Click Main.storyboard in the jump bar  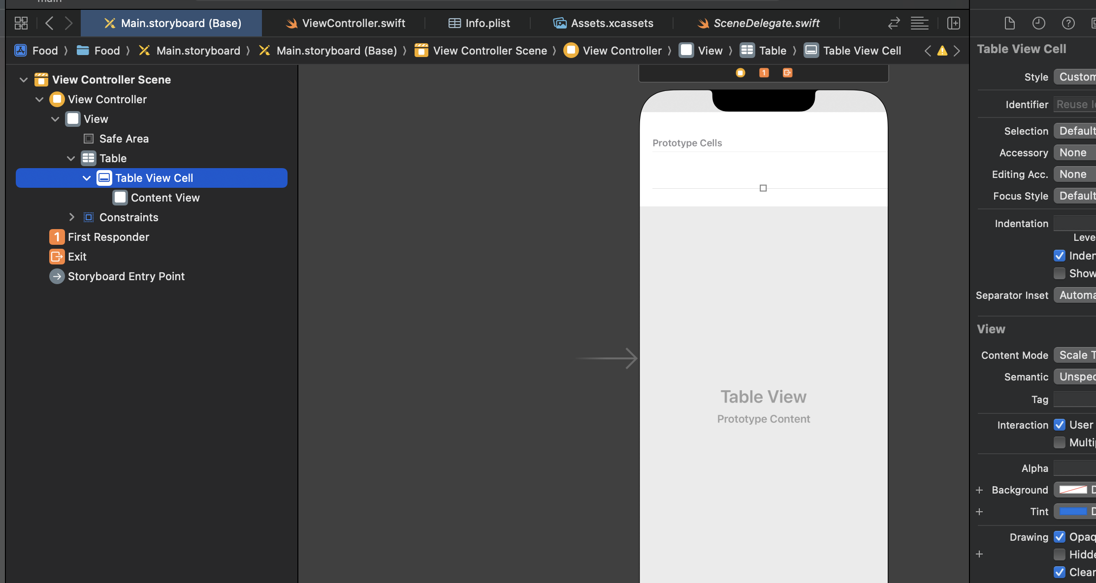pos(190,51)
